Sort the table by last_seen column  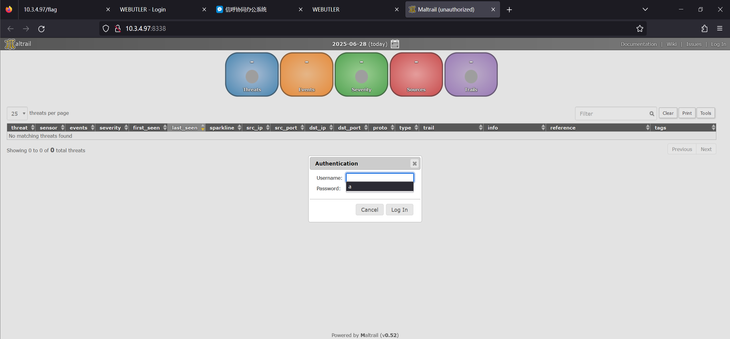coord(185,128)
